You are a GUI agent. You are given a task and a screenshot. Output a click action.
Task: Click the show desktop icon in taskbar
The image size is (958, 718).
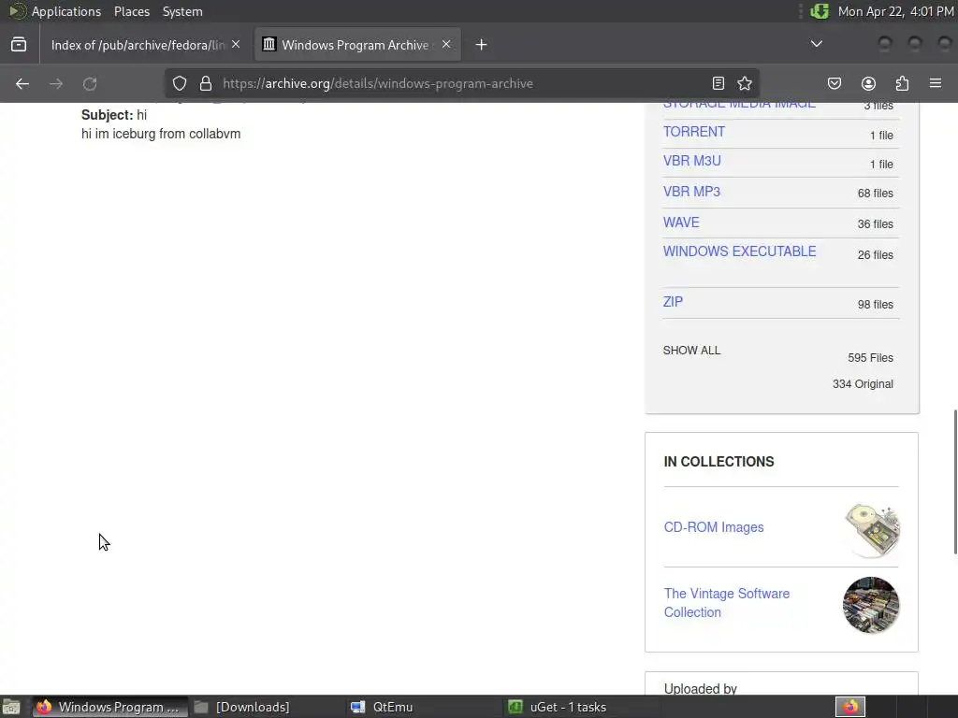pos(11,707)
